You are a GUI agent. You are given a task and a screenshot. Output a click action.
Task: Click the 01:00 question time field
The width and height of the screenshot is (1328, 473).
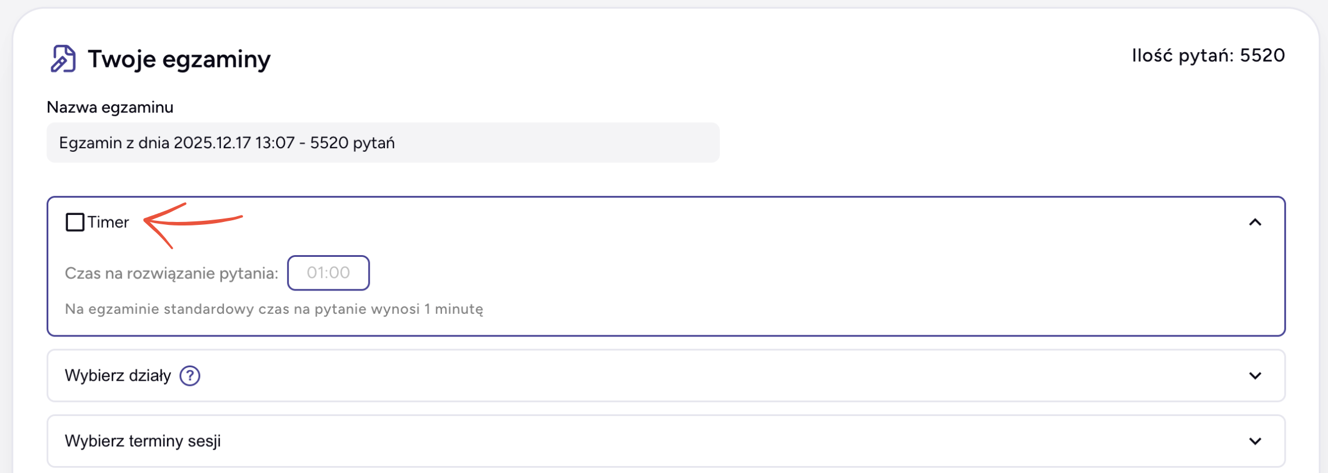[x=329, y=273]
